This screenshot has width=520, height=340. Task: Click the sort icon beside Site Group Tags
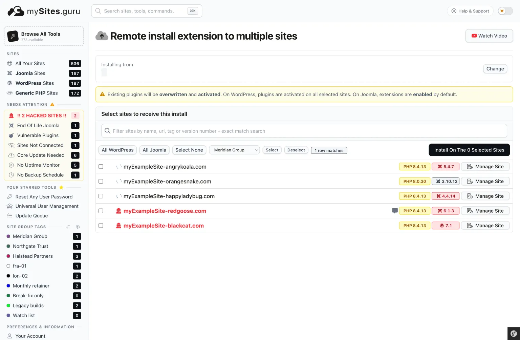click(68, 227)
